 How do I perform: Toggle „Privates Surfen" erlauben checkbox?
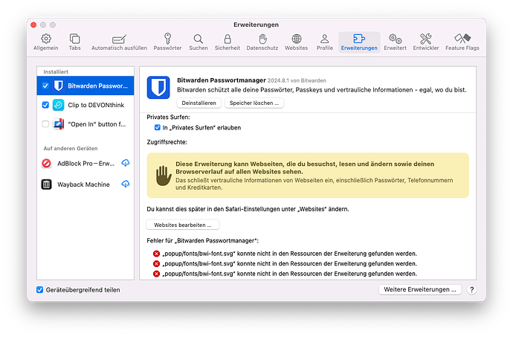tap(158, 127)
